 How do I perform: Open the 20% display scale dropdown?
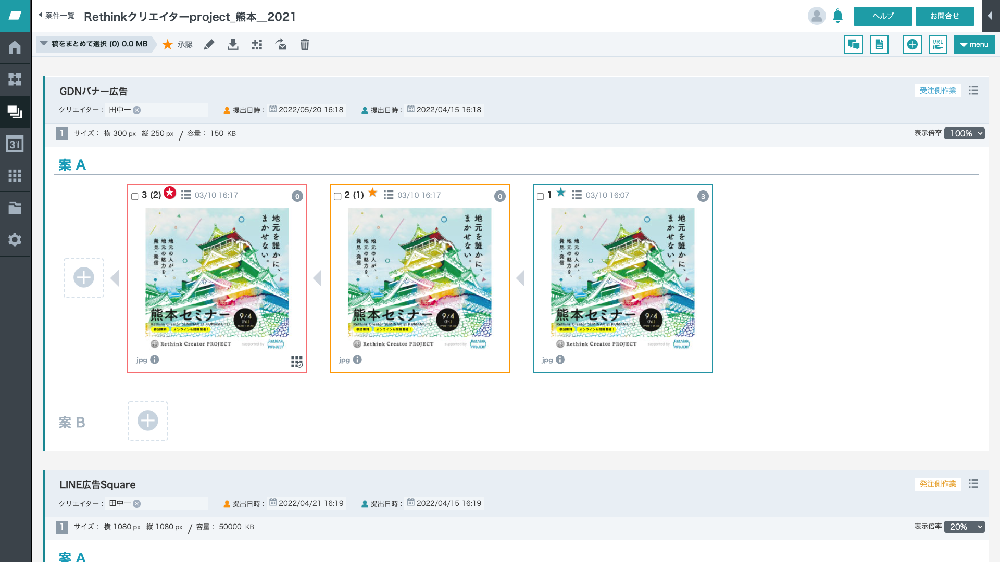[964, 527]
